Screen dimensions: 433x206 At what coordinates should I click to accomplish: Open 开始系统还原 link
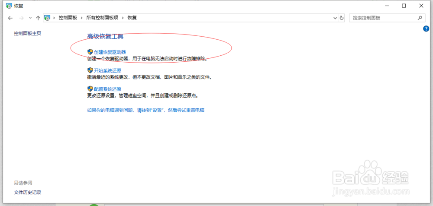click(108, 70)
